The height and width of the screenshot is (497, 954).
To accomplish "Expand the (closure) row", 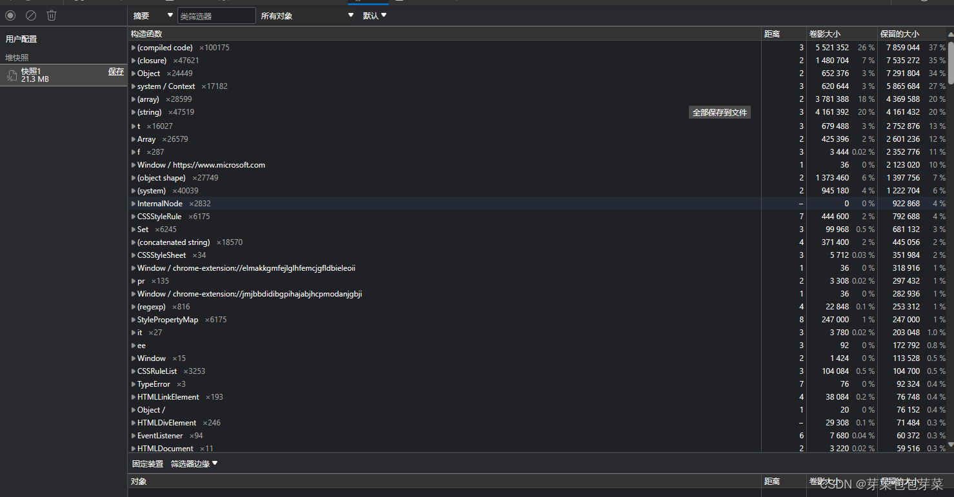I will [x=134, y=61].
